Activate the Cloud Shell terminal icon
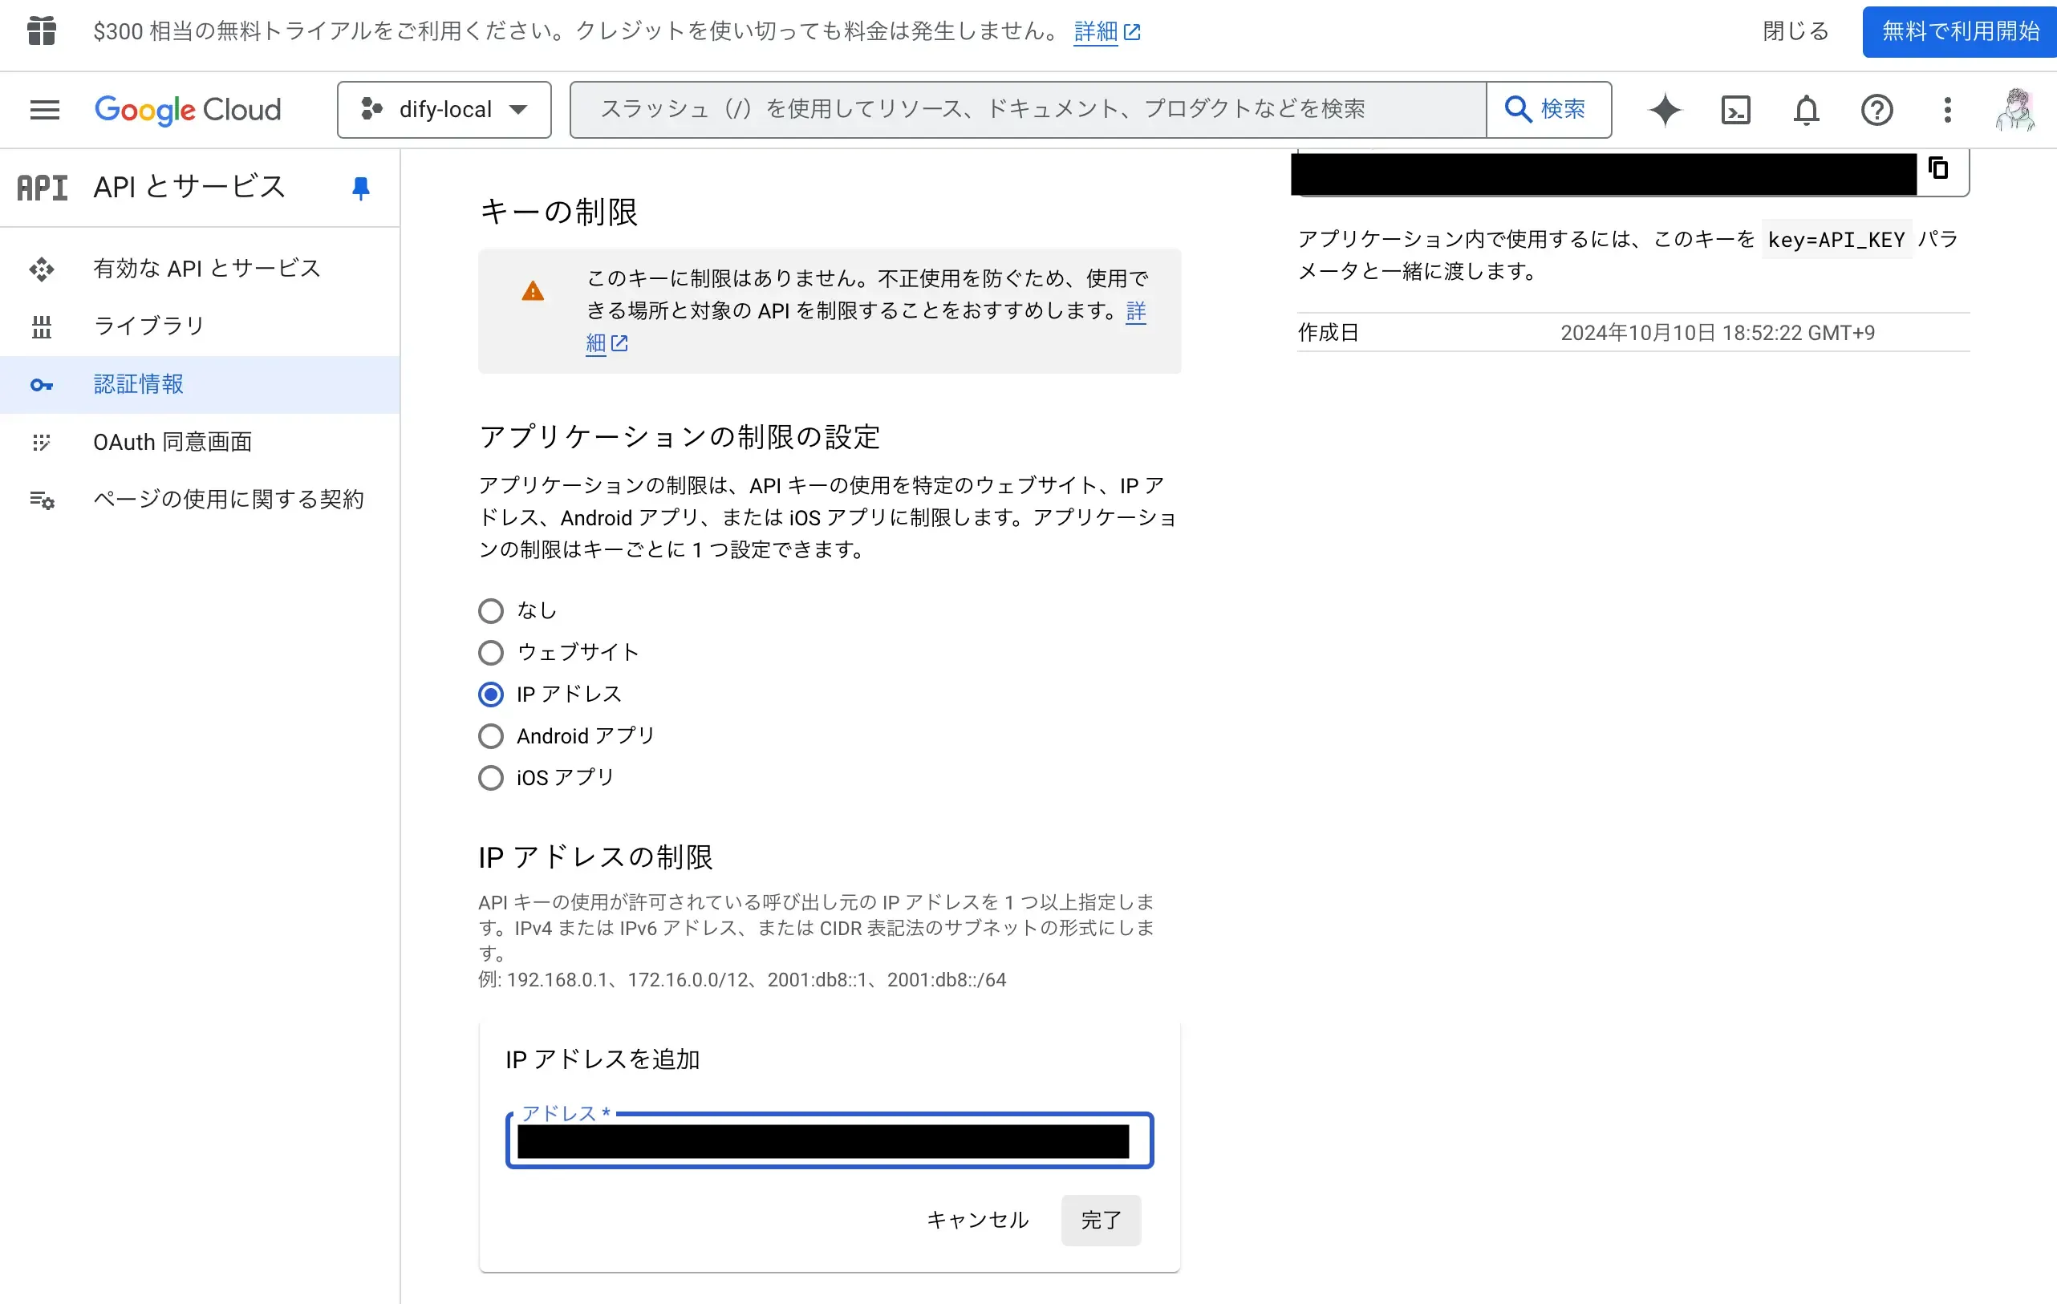The width and height of the screenshot is (2057, 1304). 1736,110
